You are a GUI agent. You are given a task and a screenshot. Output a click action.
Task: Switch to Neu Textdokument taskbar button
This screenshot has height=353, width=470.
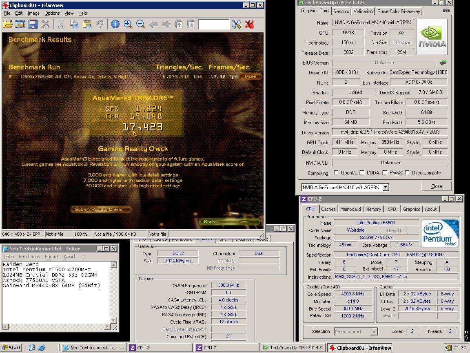(93, 348)
